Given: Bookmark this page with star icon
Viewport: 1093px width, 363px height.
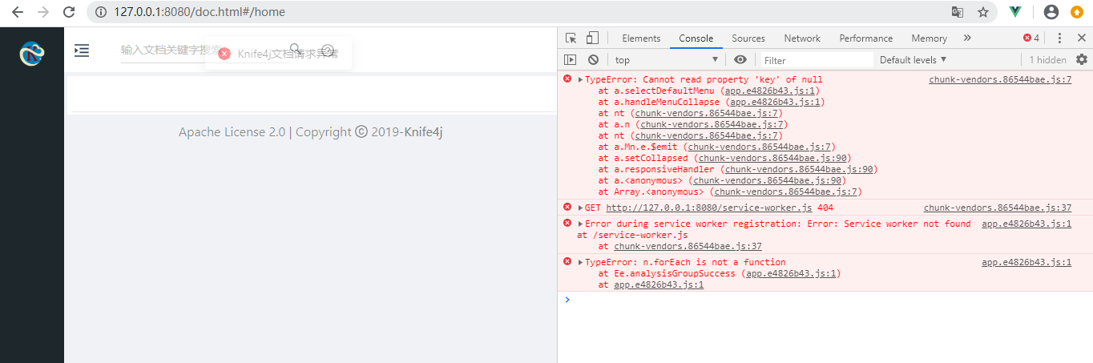Looking at the screenshot, I should (982, 12).
